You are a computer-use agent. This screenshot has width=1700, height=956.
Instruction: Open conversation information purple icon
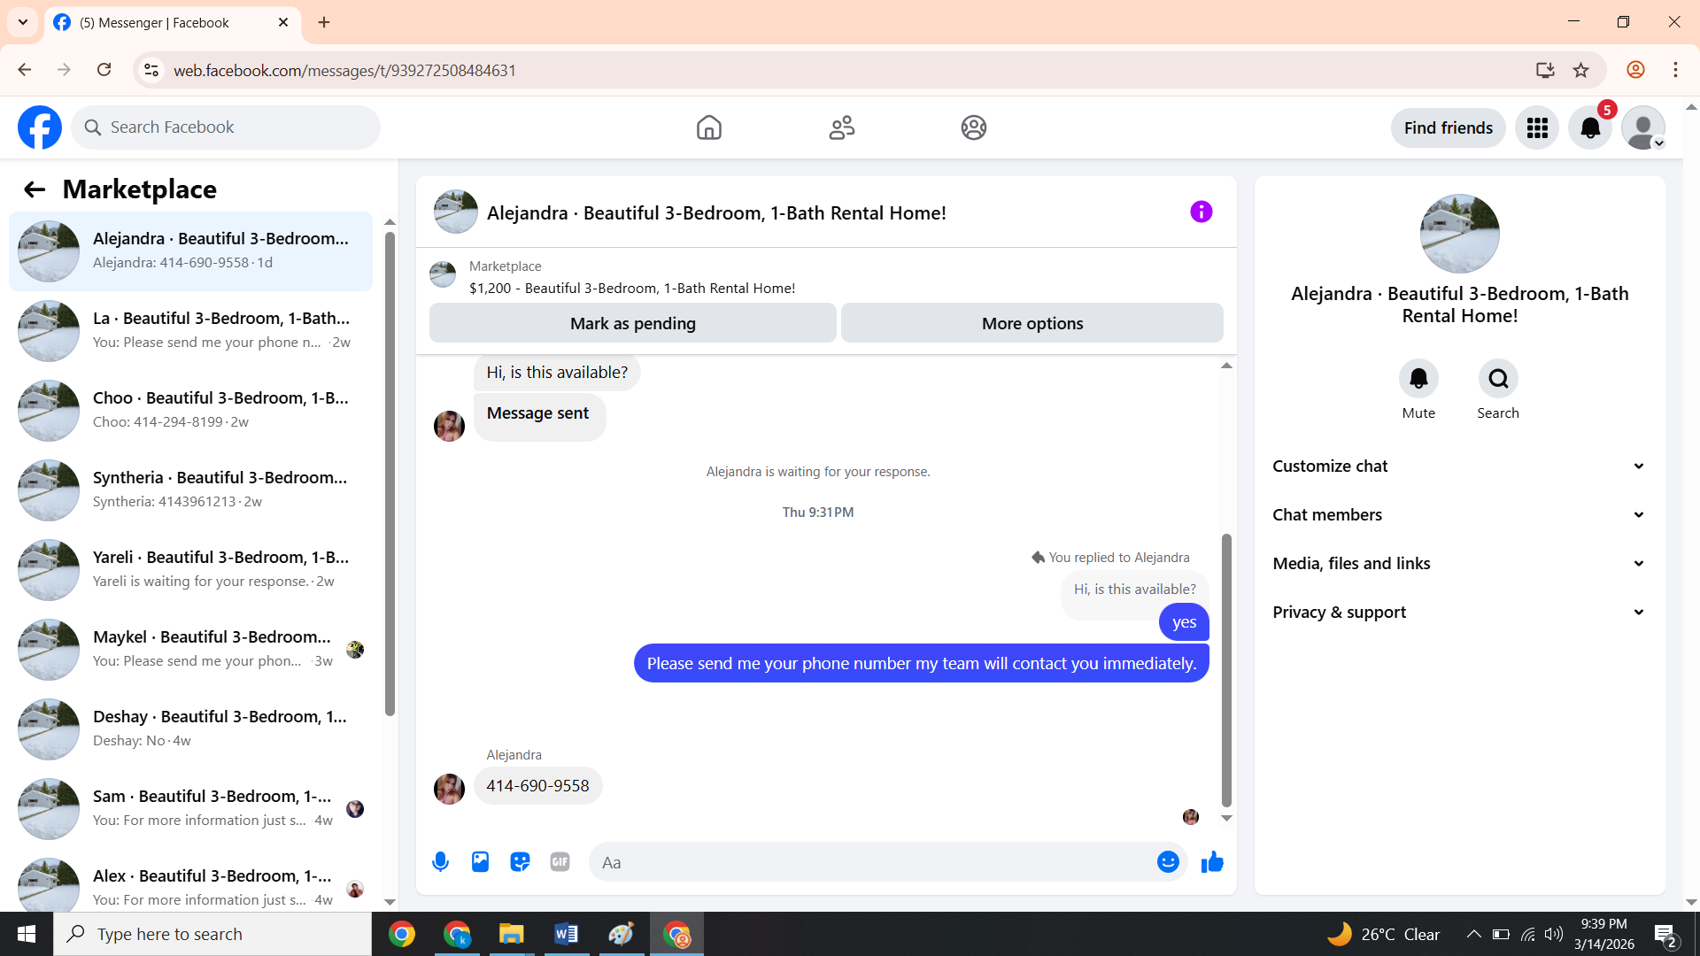[x=1201, y=212]
